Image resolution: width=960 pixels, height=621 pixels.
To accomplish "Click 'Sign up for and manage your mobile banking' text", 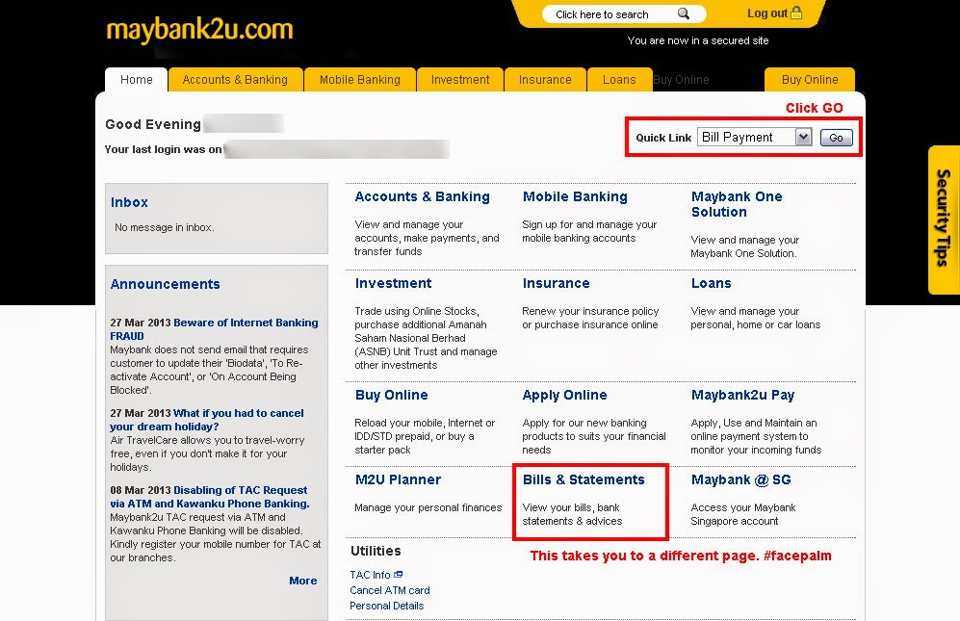I will tap(589, 231).
